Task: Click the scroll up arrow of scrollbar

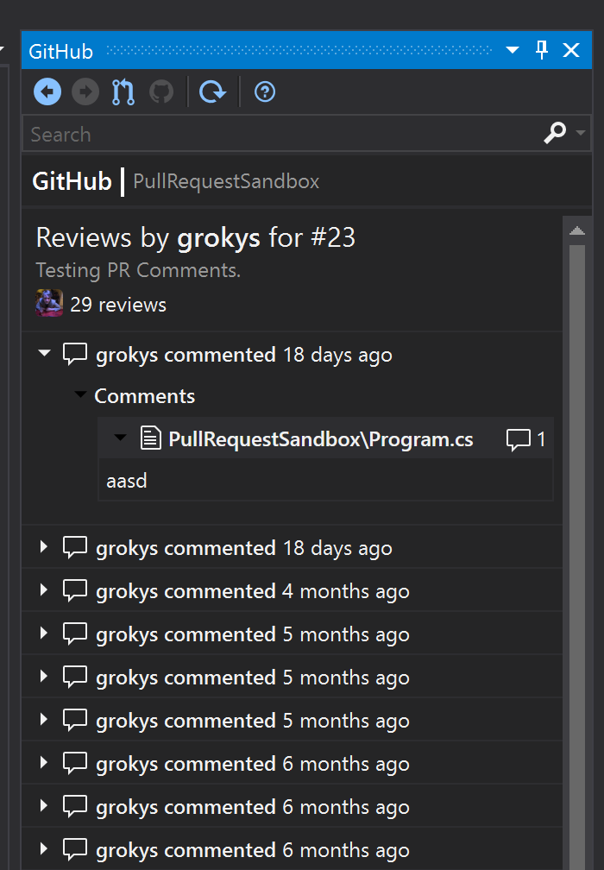Action: coord(577,230)
